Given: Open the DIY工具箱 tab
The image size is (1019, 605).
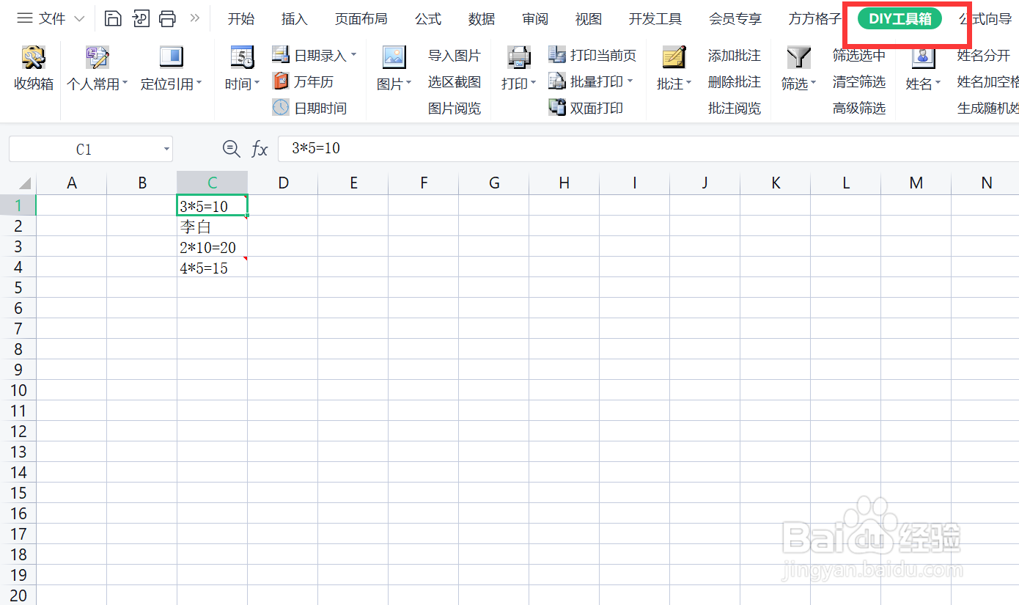Looking at the screenshot, I should click(900, 19).
